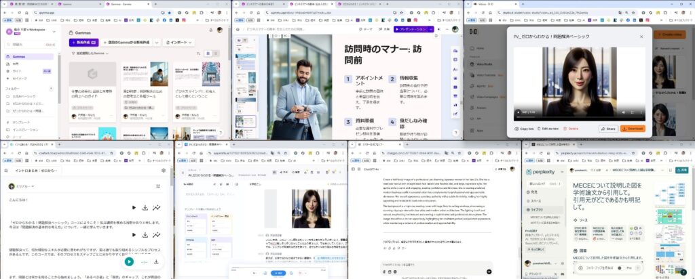
Task: Open the settings gear in CoeFont window
Action: tap(164, 170)
